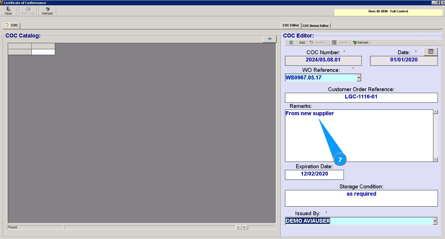Click the COC Number field
This screenshot has width=445, height=239.
tap(323, 61)
